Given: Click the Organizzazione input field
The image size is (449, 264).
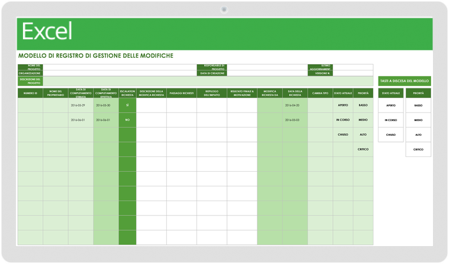Looking at the screenshot, I should pyautogui.click(x=120, y=73).
